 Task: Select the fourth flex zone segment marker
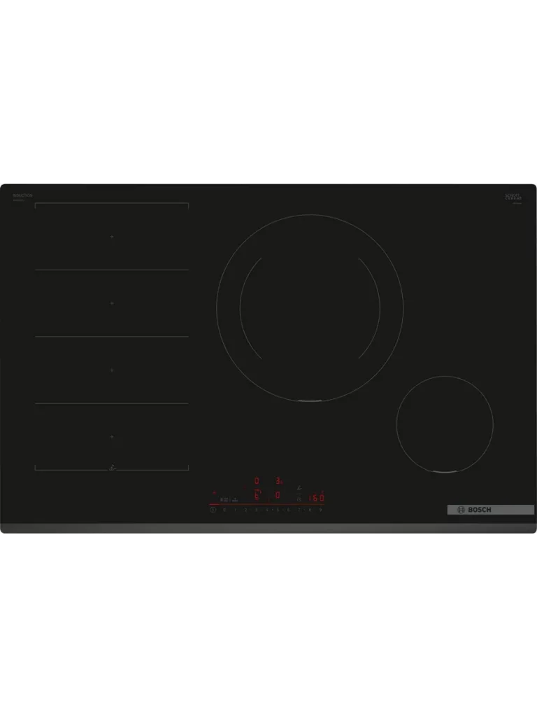(x=112, y=436)
